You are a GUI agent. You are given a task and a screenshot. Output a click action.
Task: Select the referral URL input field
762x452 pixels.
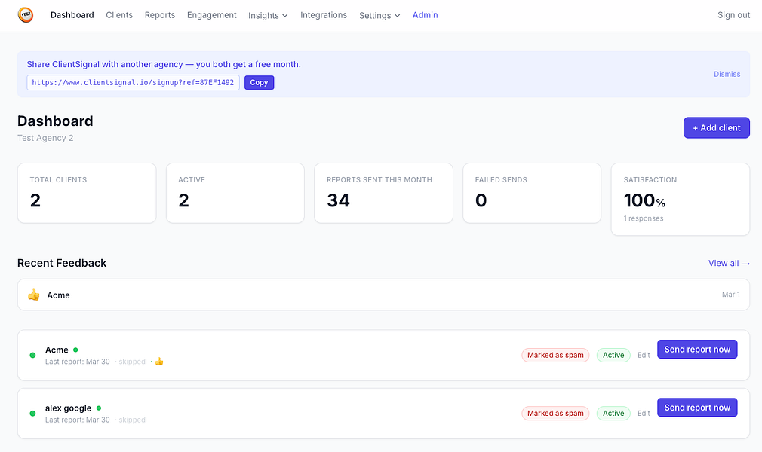click(x=133, y=83)
